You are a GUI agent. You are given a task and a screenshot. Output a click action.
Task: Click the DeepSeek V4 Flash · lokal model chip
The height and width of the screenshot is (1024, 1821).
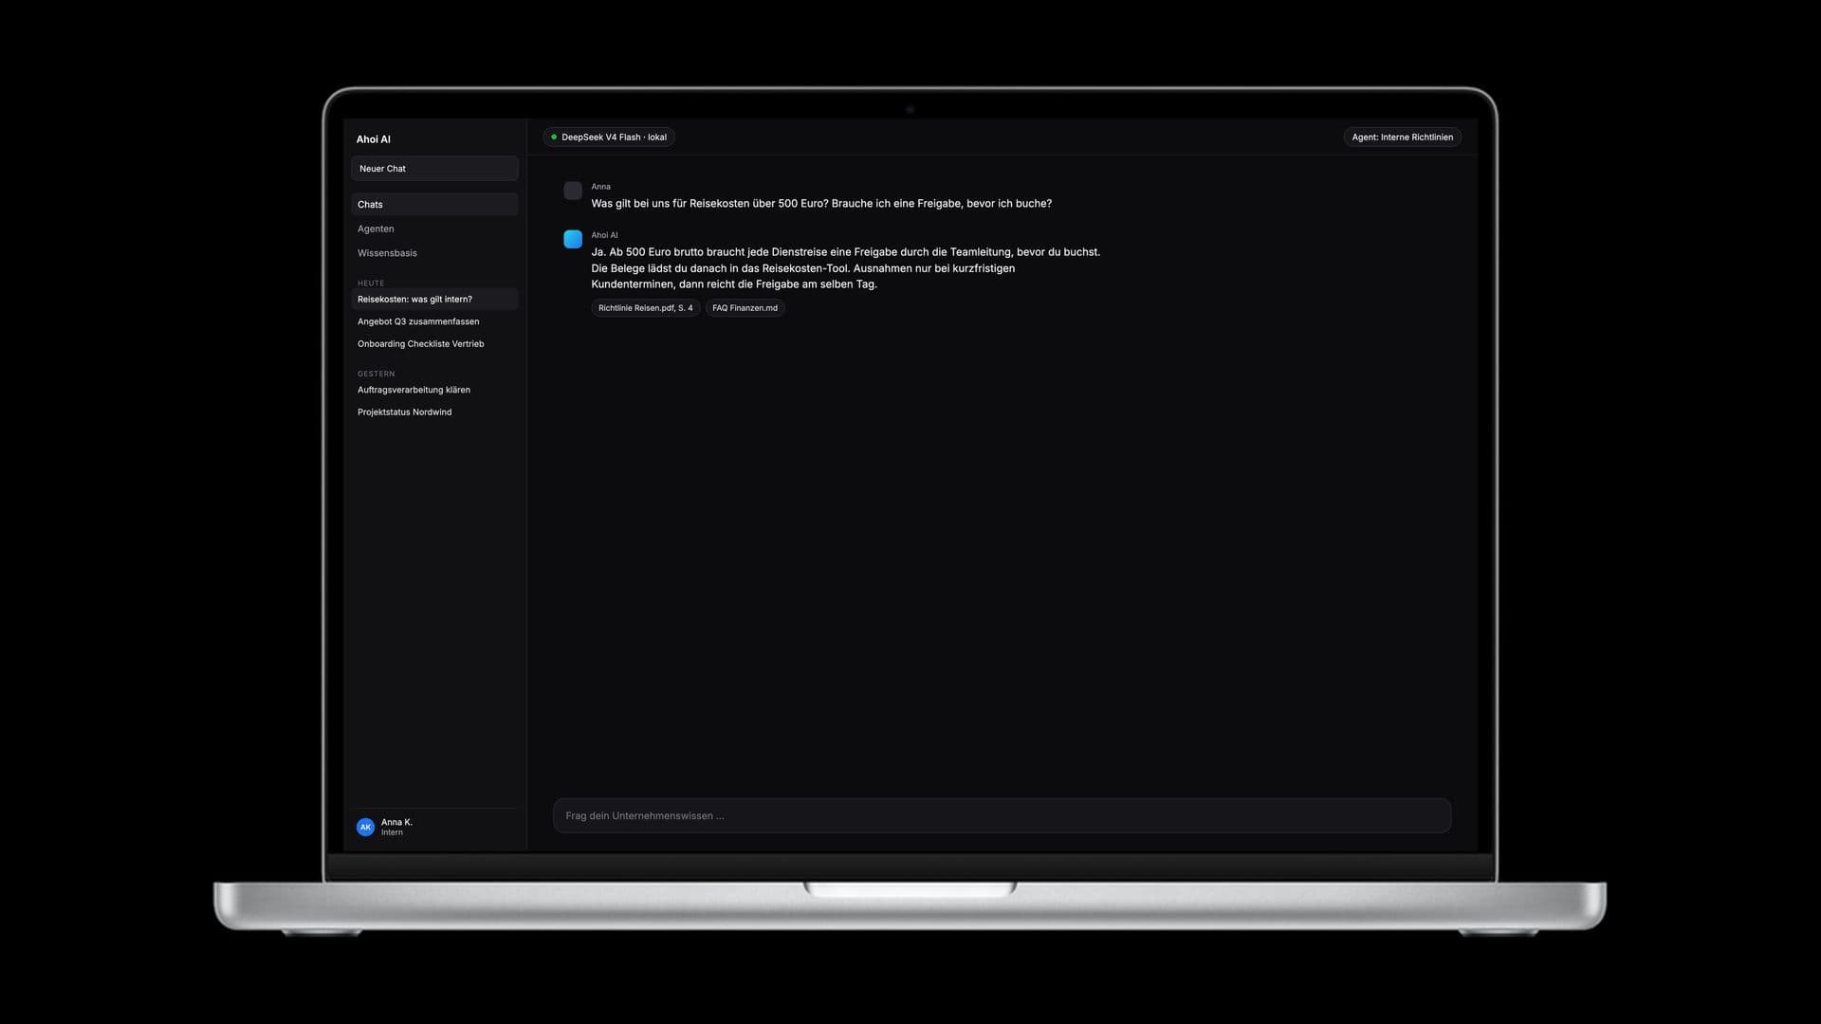(609, 137)
